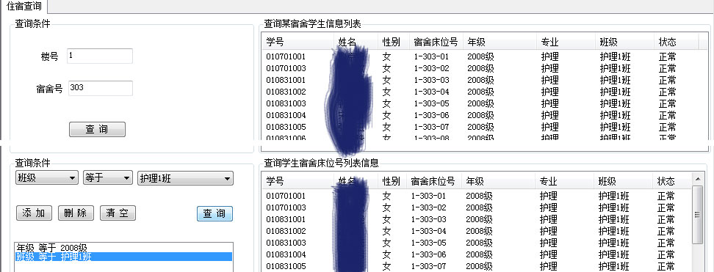Image resolution: width=714 pixels, height=272 pixels.
Task: Click 性别 header in 查询学生宿舍床位号列表信息
Action: [392, 182]
